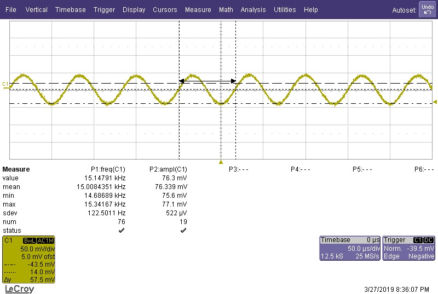The image size is (438, 294).
Task: Select the empty P6 measurement slot
Action: pos(424,169)
